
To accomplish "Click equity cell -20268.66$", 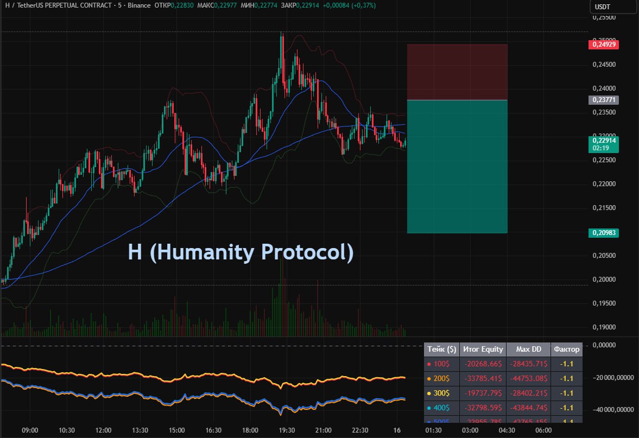I will point(483,364).
